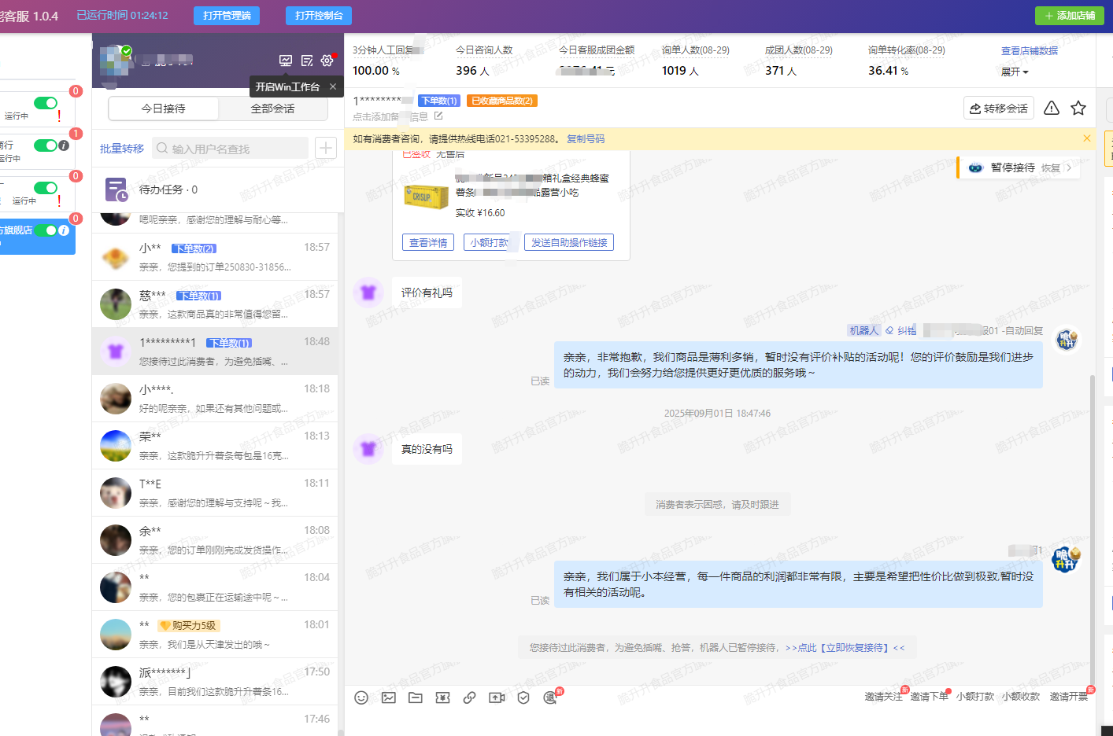The width and height of the screenshot is (1113, 736).
Task: Click the Win workbench monitor icon
Action: click(286, 61)
